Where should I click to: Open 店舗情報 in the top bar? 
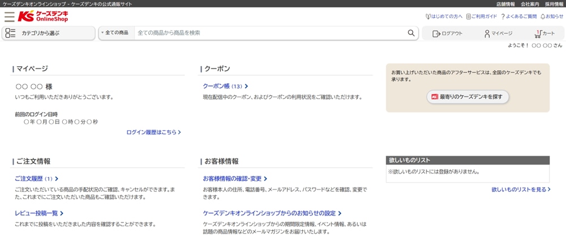[x=505, y=5]
